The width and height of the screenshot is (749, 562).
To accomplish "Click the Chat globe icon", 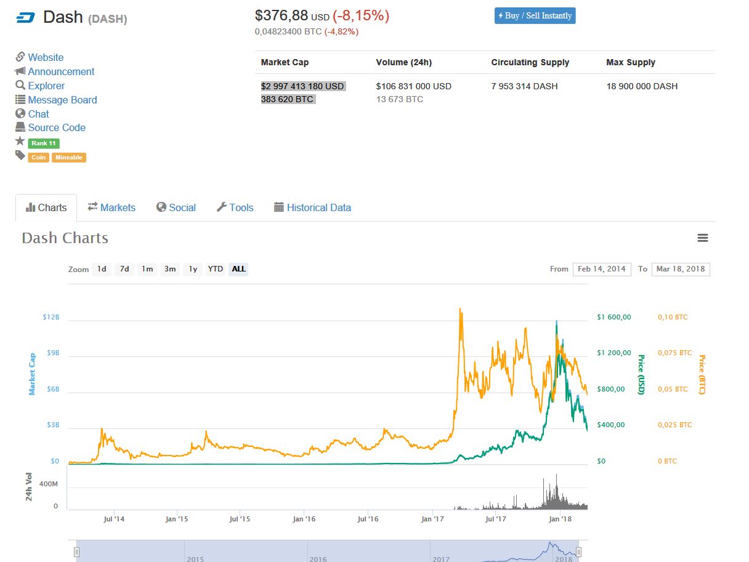I will (x=20, y=114).
